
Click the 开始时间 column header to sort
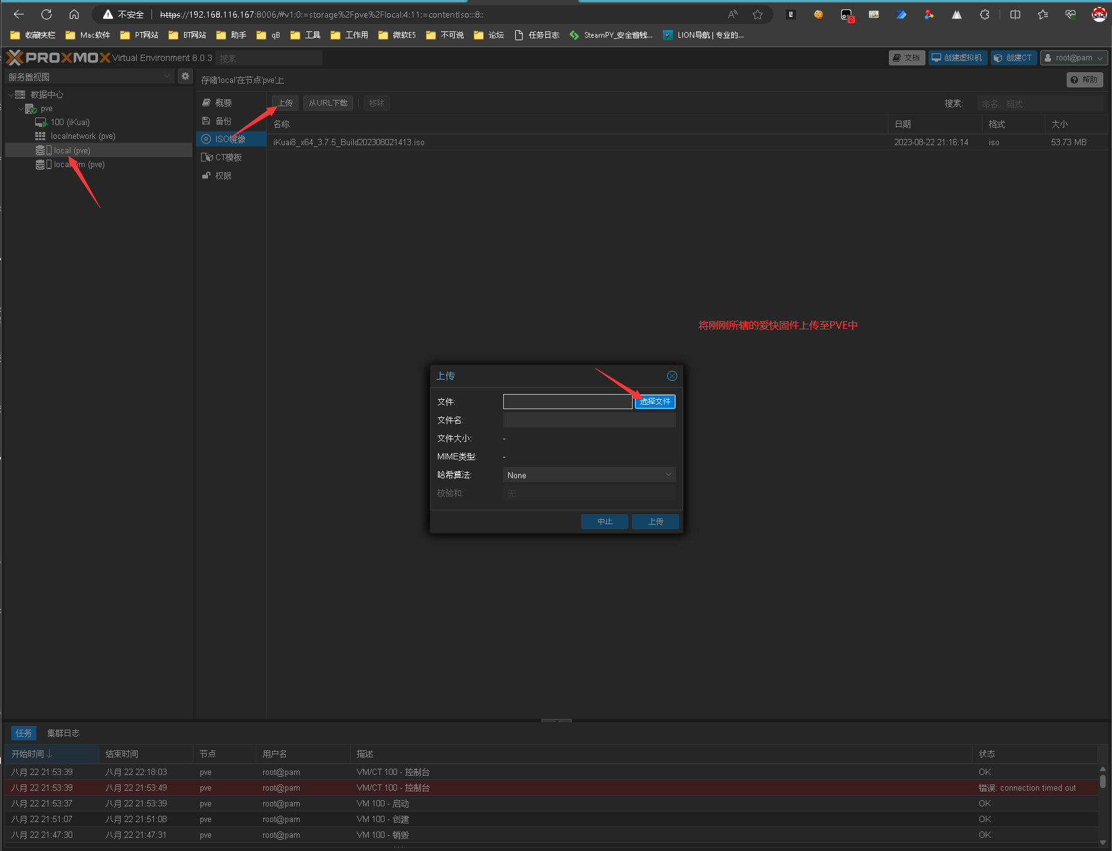click(x=31, y=754)
